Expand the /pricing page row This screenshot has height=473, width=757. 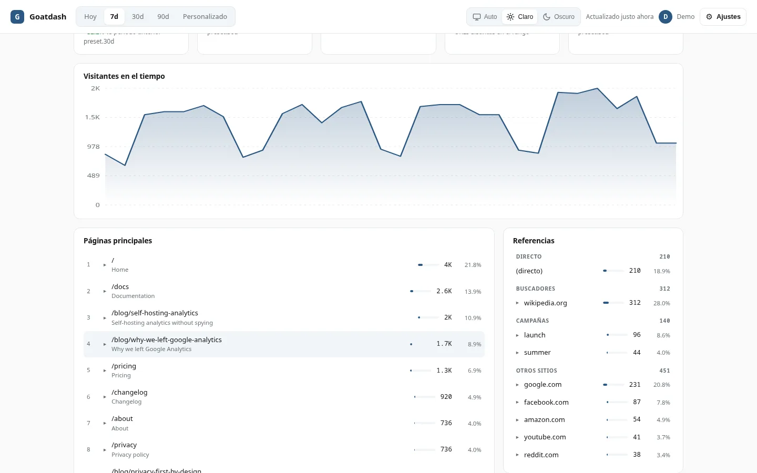pyautogui.click(x=105, y=371)
